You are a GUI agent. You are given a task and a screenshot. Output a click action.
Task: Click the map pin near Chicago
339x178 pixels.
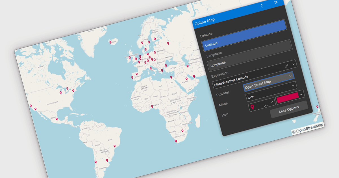click(x=60, y=92)
